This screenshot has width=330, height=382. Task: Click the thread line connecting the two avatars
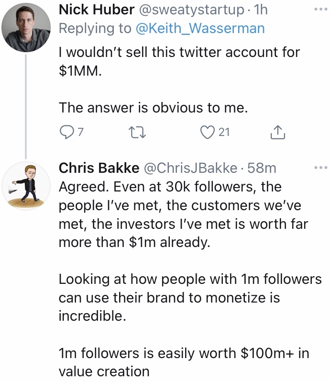point(26,105)
